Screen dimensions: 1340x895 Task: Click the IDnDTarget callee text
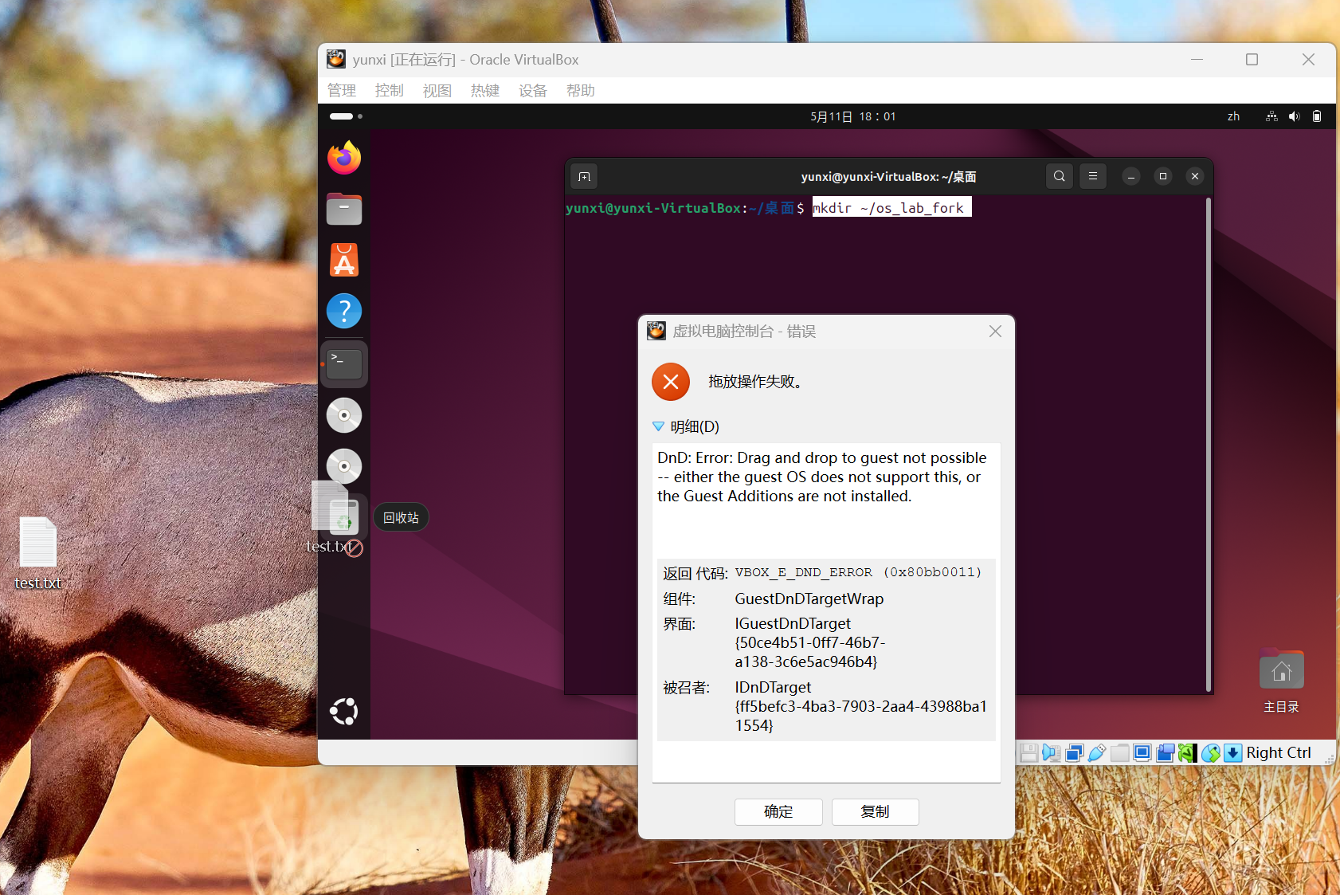[x=861, y=706]
